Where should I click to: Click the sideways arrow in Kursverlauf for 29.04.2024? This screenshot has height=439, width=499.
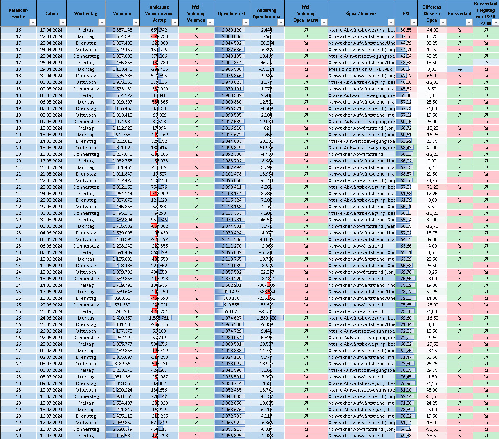click(460, 69)
